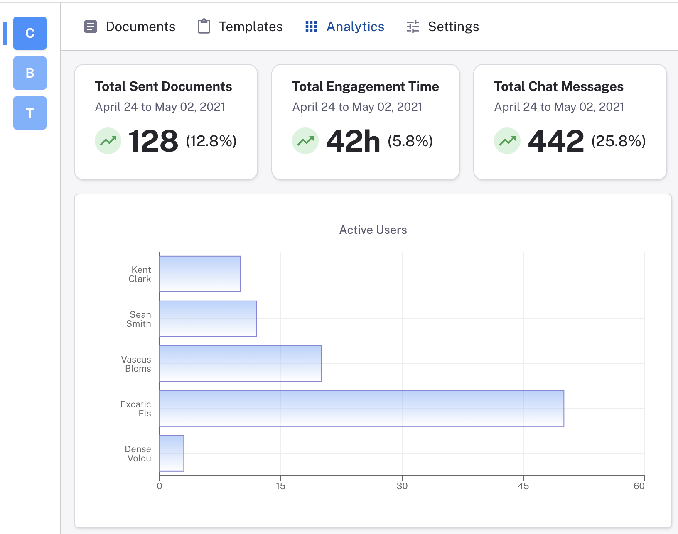
Task: Select the C workspace icon in sidebar
Action: coord(30,33)
